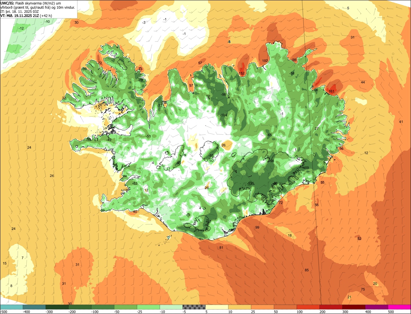411x314 pixels.
Task: Click the '-51' value in west Iceland
Action: 148,136
